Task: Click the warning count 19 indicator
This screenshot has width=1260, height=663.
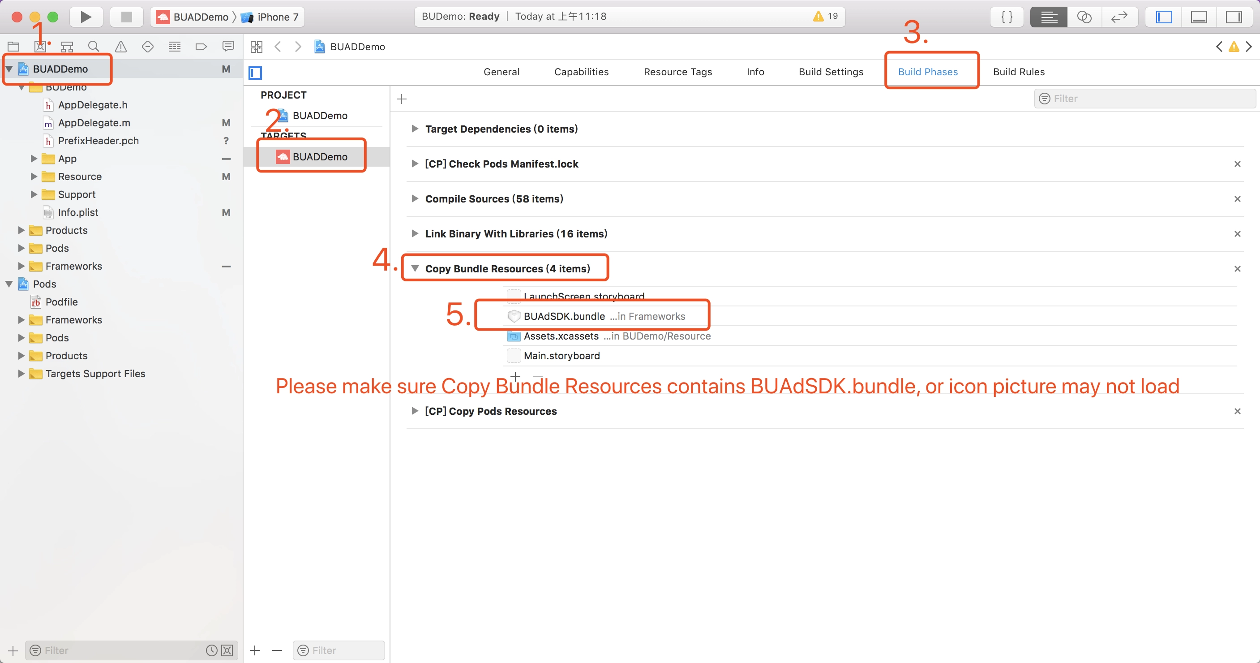Action: click(826, 16)
